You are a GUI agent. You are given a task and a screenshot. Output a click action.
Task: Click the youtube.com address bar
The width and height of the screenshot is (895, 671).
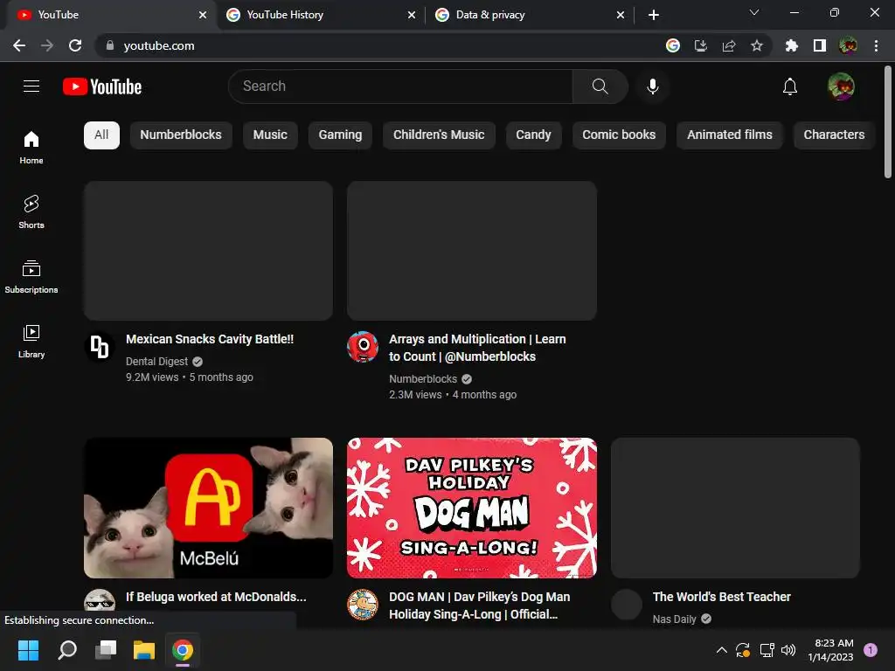click(377, 45)
